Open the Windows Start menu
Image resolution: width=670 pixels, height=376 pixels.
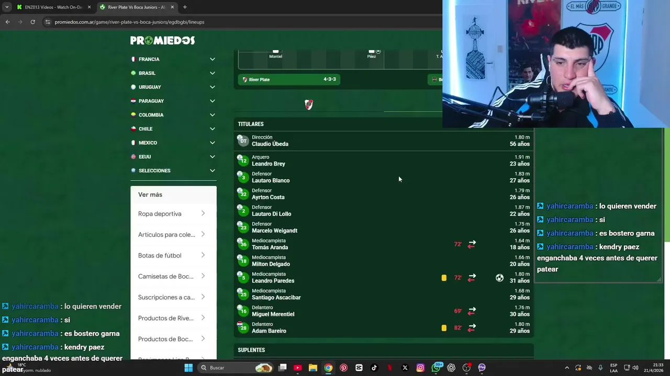click(188, 368)
